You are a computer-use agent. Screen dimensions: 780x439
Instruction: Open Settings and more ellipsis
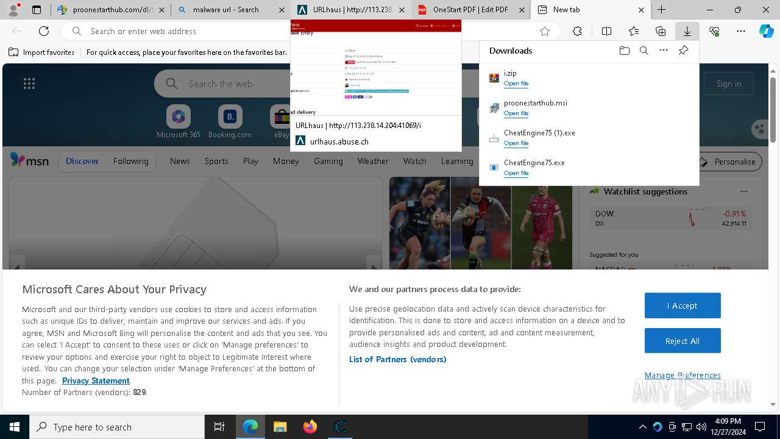click(741, 31)
